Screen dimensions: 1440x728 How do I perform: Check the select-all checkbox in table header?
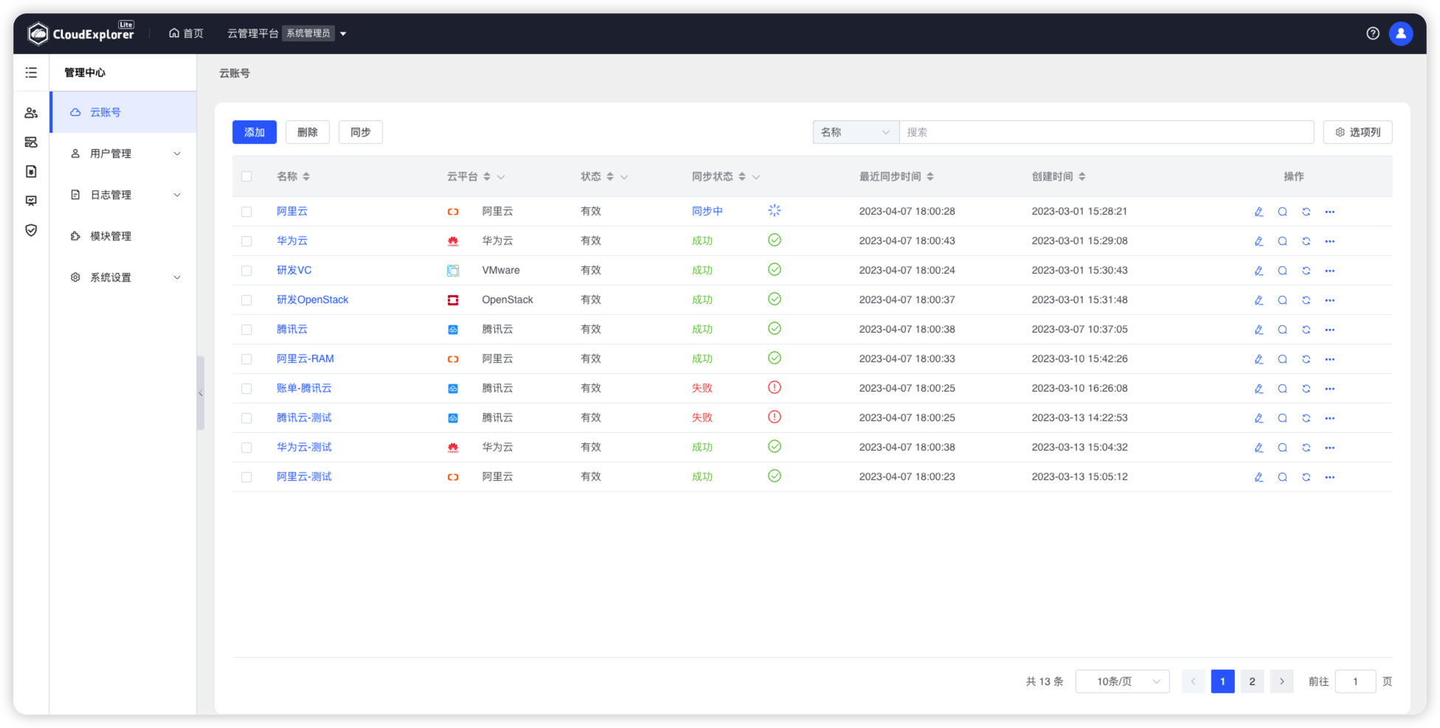tap(246, 176)
